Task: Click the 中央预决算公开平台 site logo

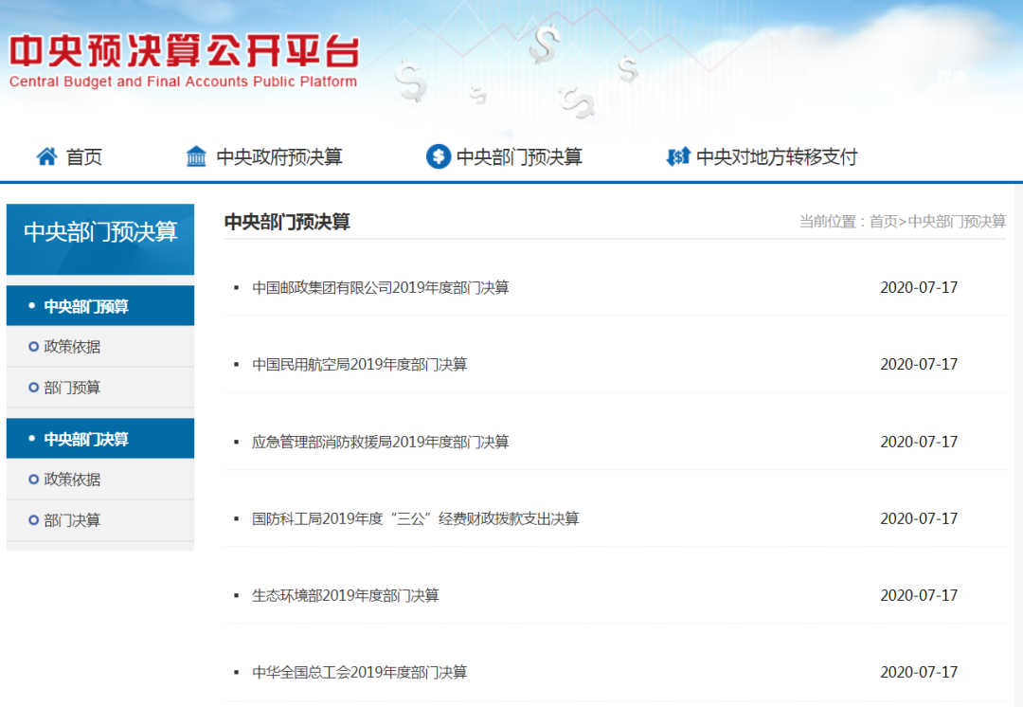Action: point(184,60)
